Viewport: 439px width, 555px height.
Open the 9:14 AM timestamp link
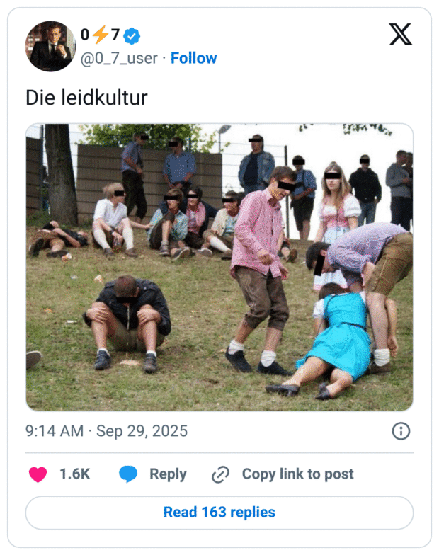click(54, 431)
